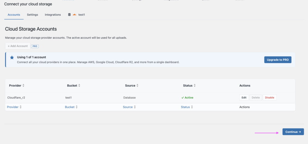Open the Accounts tab
Viewport: 308px width, 144px height.
coord(14,15)
